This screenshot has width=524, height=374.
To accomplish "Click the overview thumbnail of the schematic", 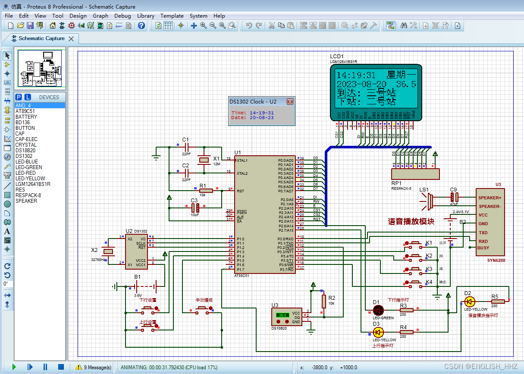I will (x=40, y=68).
